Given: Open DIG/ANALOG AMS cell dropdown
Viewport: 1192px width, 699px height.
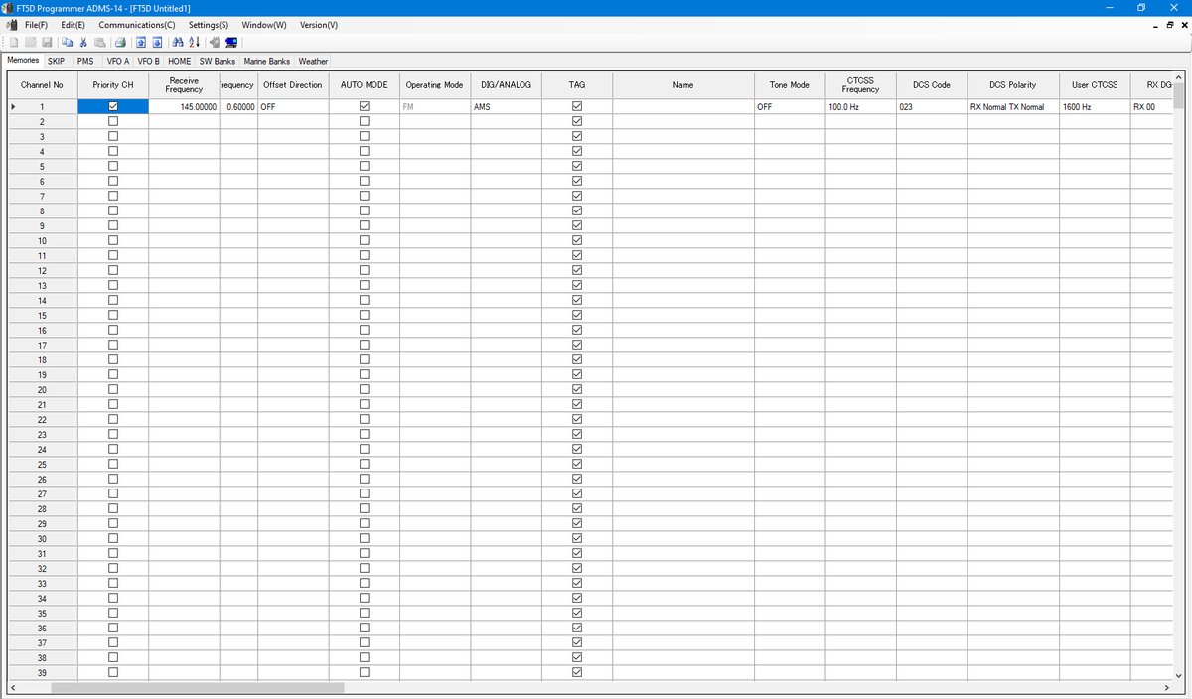Looking at the screenshot, I should [507, 106].
